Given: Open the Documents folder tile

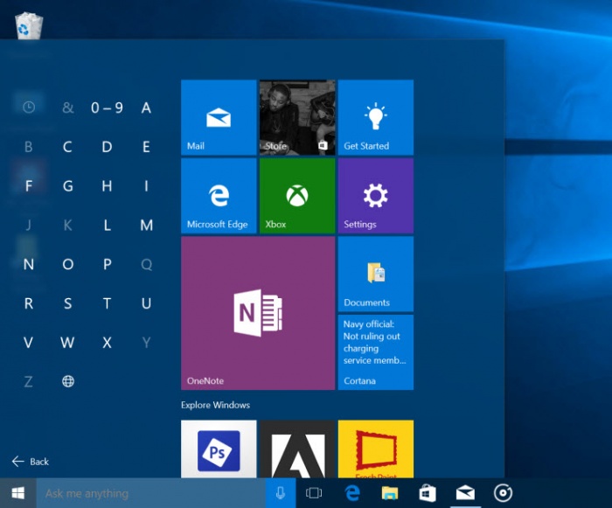Looking at the screenshot, I should coord(375,274).
